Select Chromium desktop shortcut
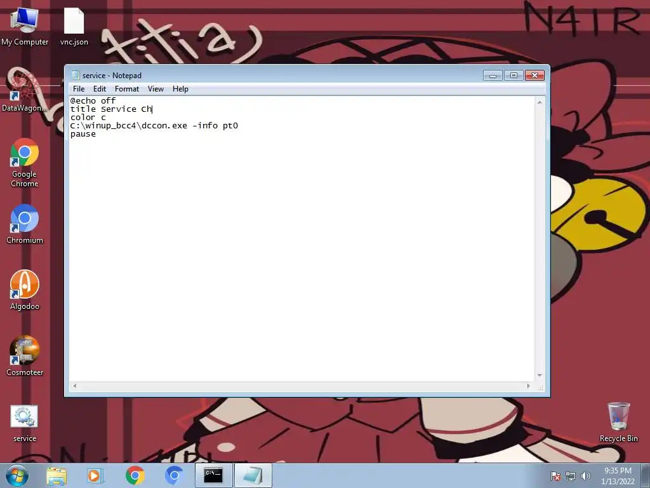The width and height of the screenshot is (650, 488). 25,224
